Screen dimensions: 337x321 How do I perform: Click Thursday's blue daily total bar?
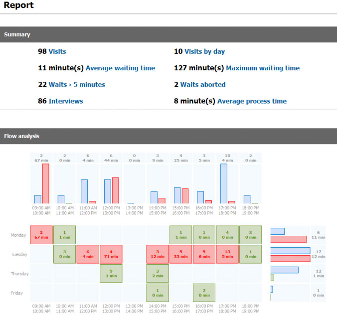284,270
